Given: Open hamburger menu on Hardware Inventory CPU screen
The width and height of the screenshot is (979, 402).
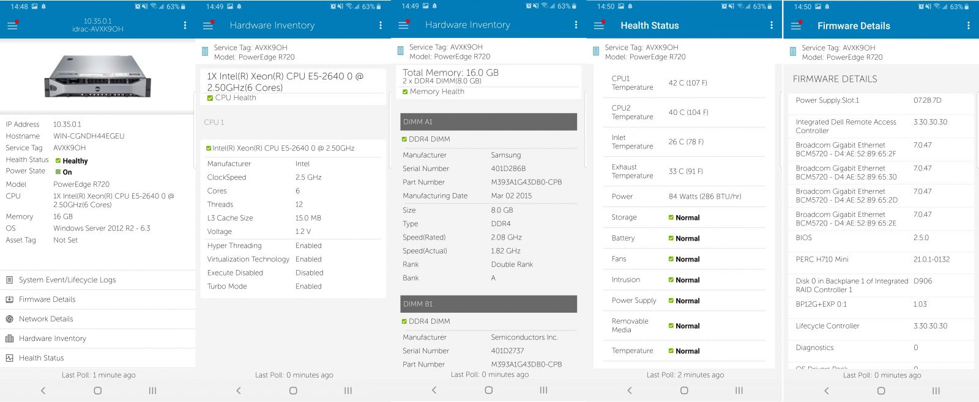Looking at the screenshot, I should pyautogui.click(x=208, y=26).
